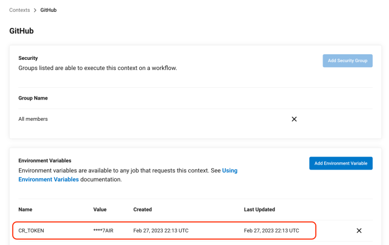Click the Name column header
Viewport: 389px width, 245px height.
[25, 209]
